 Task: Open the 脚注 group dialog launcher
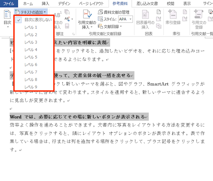[x=73, y=34]
